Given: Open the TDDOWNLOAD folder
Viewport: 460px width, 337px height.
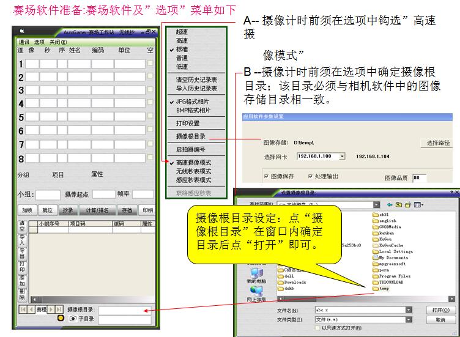Looking at the screenshot, I should [388, 283].
